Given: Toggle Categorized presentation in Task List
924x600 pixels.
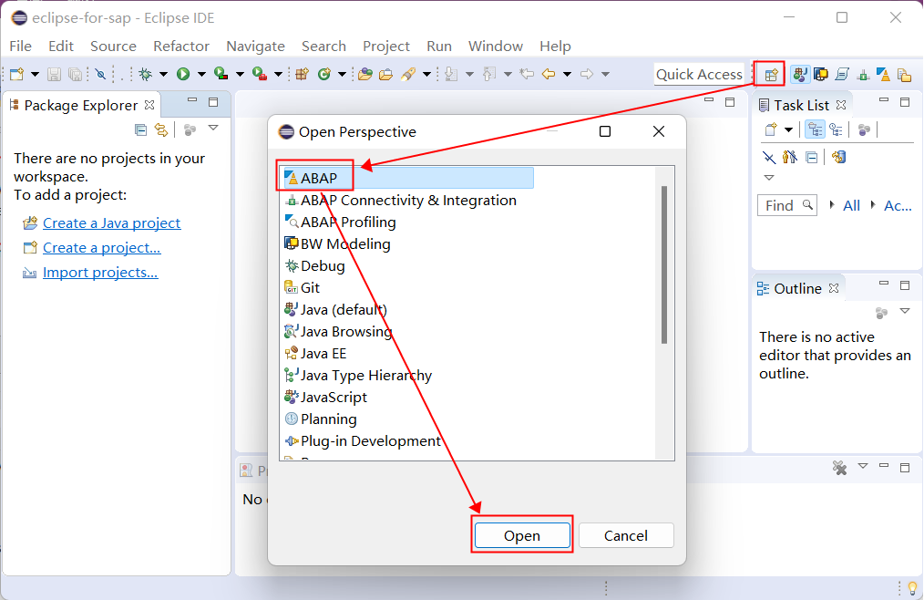Looking at the screenshot, I should (815, 129).
